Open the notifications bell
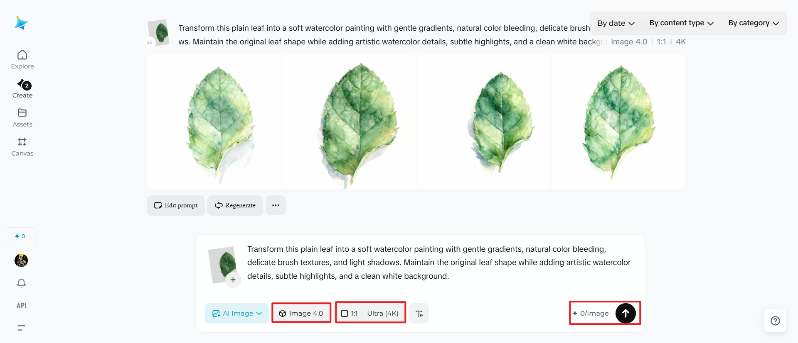This screenshot has width=798, height=343. tap(21, 283)
